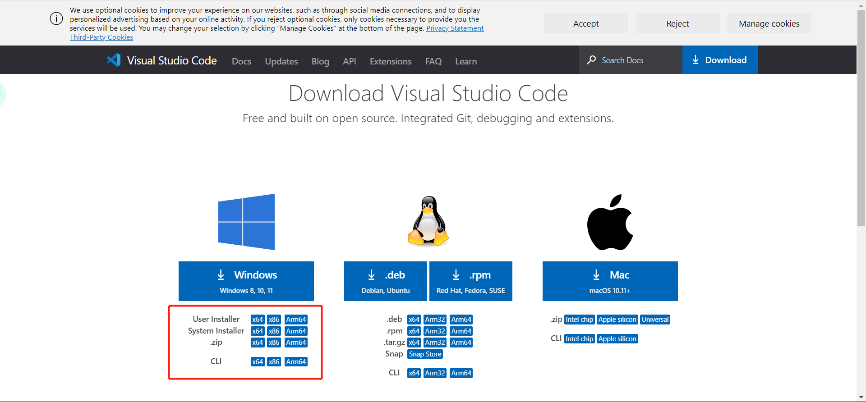
Task: Download the Linux .rpm x64 package
Action: pyautogui.click(x=414, y=331)
